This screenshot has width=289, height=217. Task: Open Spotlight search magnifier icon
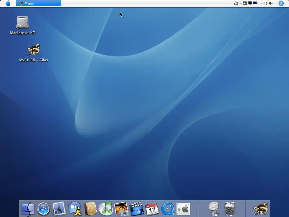click(281, 3)
